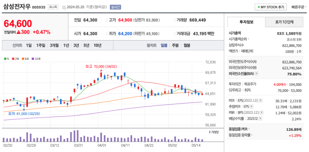
Task: Click the 시가총액 value 53조 1,585억원
Action: [289, 34]
